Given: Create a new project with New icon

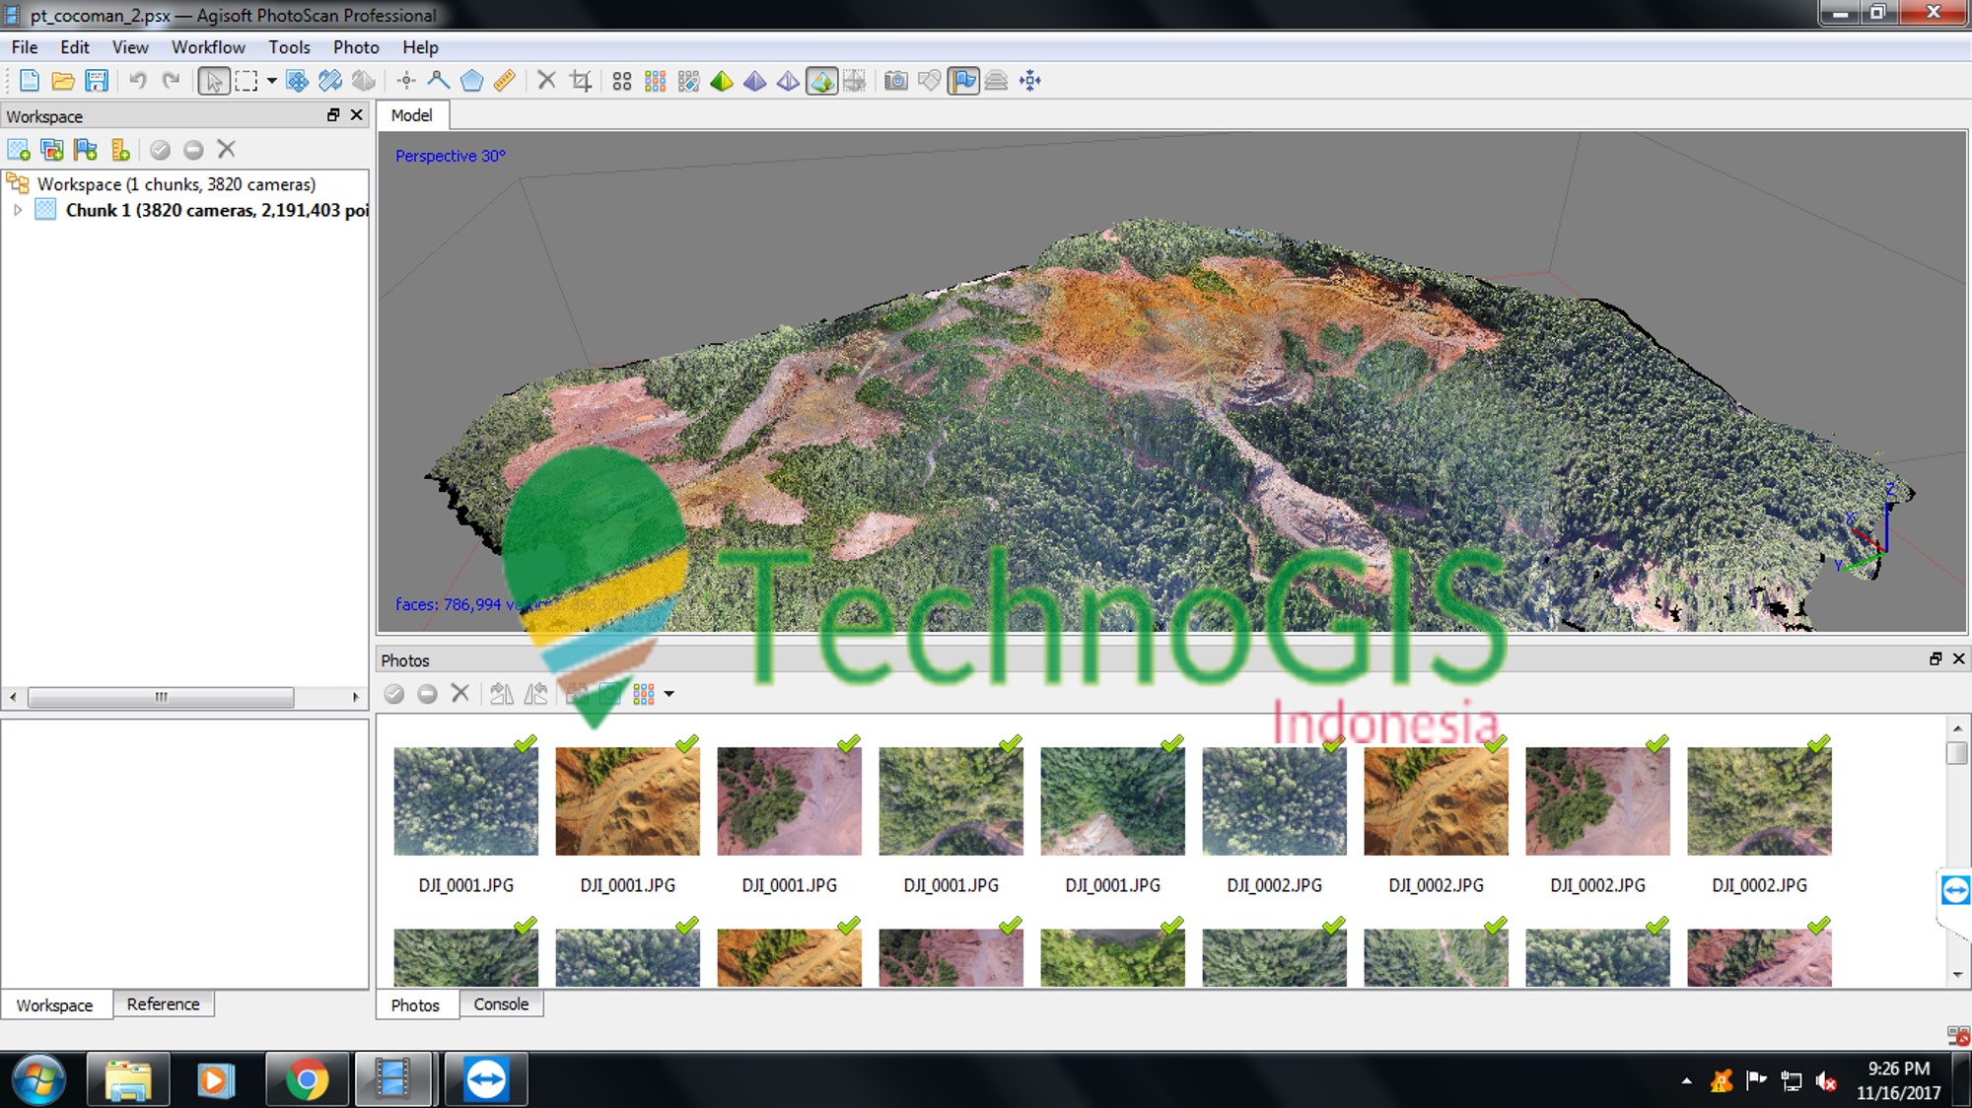Looking at the screenshot, I should [x=30, y=81].
